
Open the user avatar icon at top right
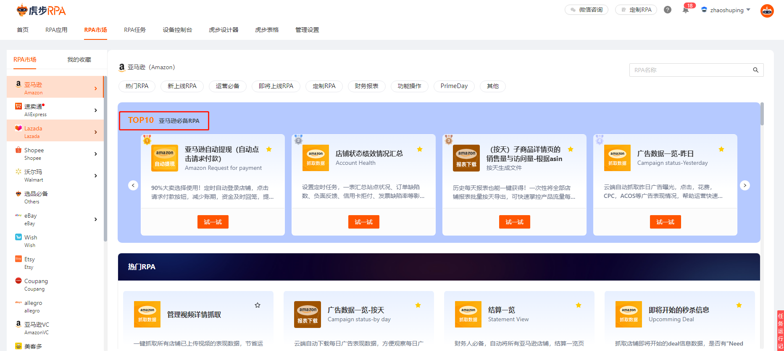[x=767, y=11]
